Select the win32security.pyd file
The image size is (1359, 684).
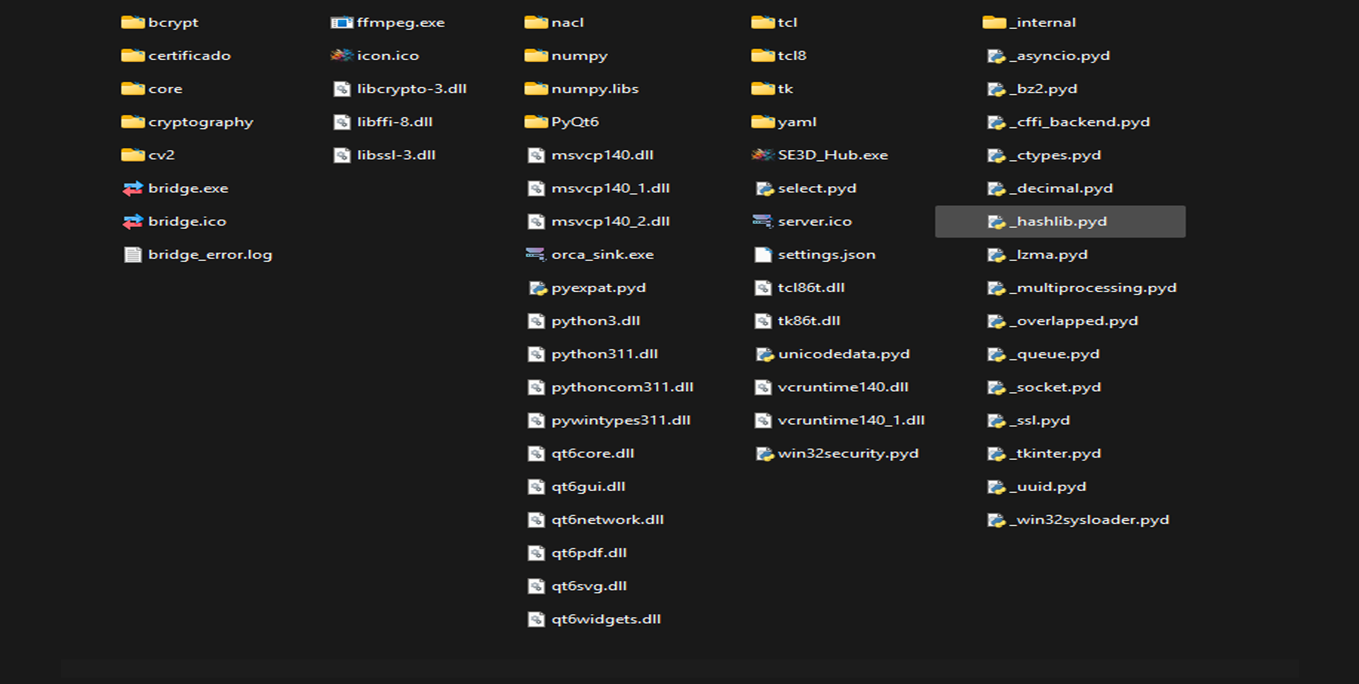click(847, 453)
